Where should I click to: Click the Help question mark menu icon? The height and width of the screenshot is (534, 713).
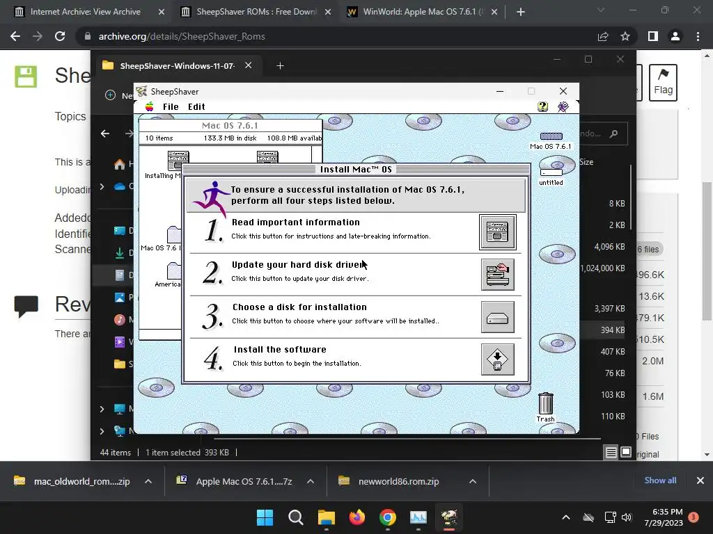[542, 106]
